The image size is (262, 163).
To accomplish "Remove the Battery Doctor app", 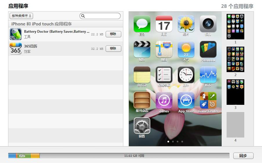I will (113, 34).
